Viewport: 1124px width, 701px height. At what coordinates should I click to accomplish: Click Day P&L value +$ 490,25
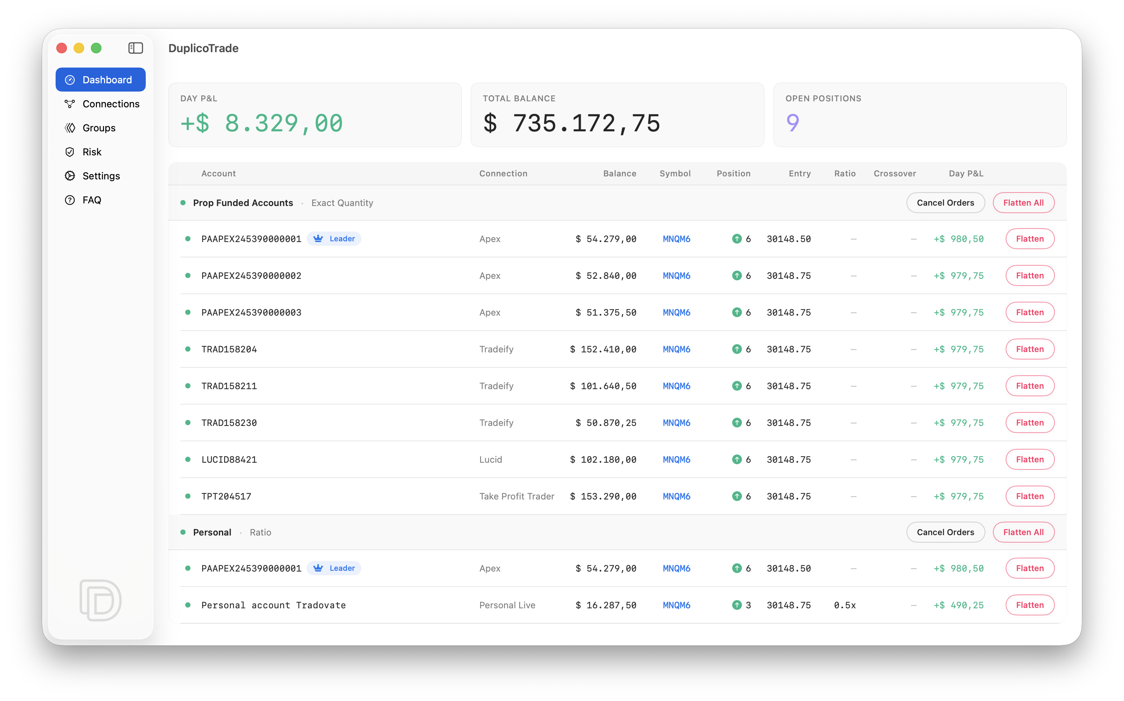click(958, 605)
